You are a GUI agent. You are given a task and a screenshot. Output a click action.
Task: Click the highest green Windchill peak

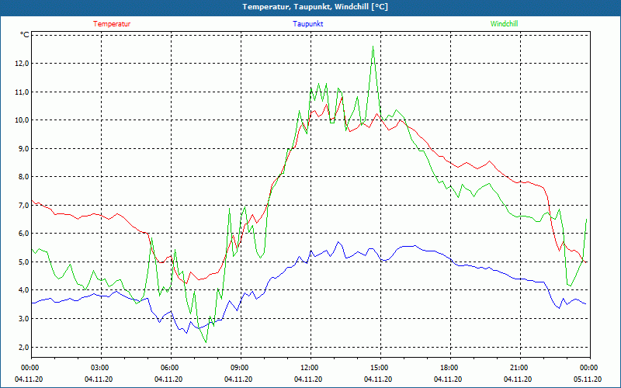[x=373, y=47]
